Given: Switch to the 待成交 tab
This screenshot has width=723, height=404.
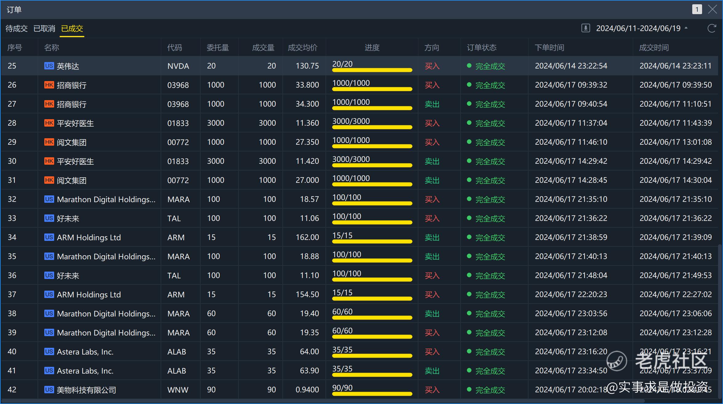Looking at the screenshot, I should point(17,29).
